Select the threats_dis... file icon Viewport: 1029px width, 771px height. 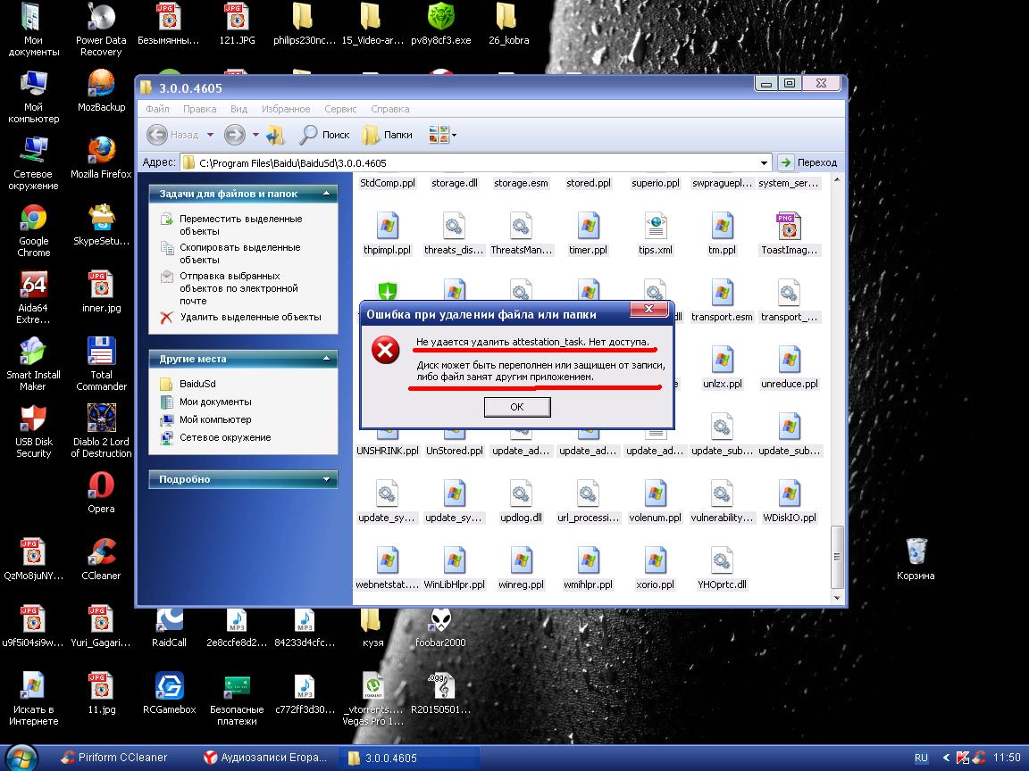click(x=454, y=226)
